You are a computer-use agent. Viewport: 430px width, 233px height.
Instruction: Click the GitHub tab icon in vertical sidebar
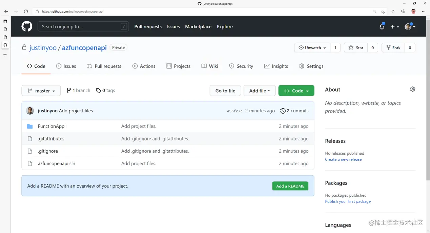click(x=5, y=45)
